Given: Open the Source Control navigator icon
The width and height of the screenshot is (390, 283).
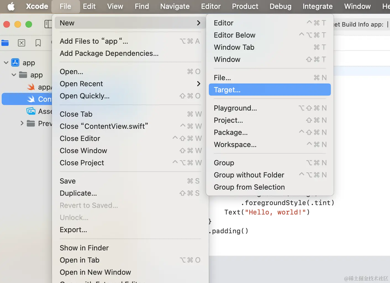Looking at the screenshot, I should [x=22, y=43].
